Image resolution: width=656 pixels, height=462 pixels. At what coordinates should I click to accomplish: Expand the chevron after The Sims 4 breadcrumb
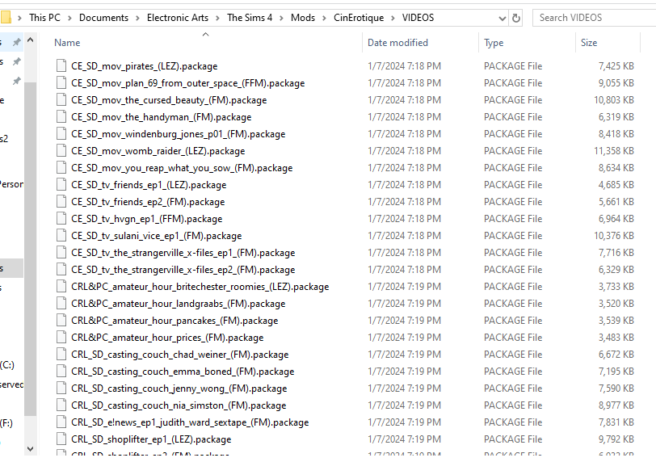[281, 18]
